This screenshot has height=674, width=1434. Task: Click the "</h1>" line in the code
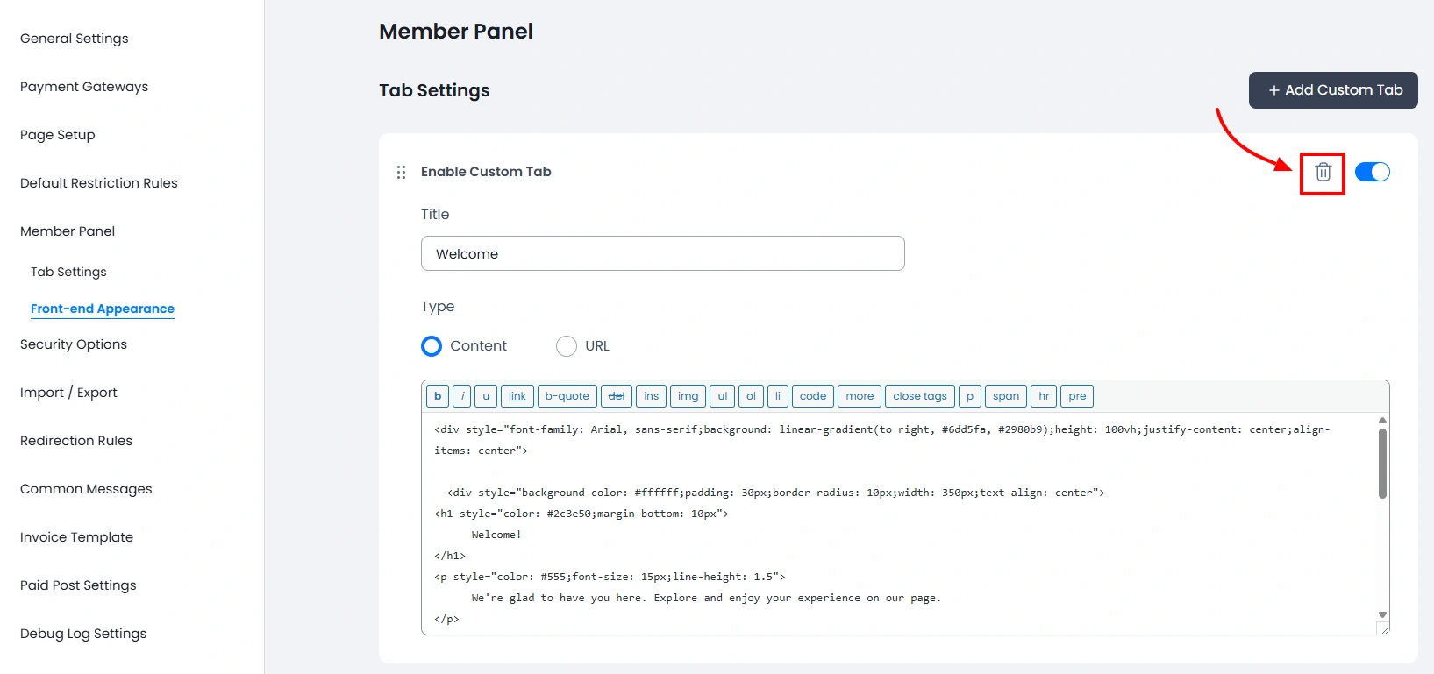coord(450,556)
